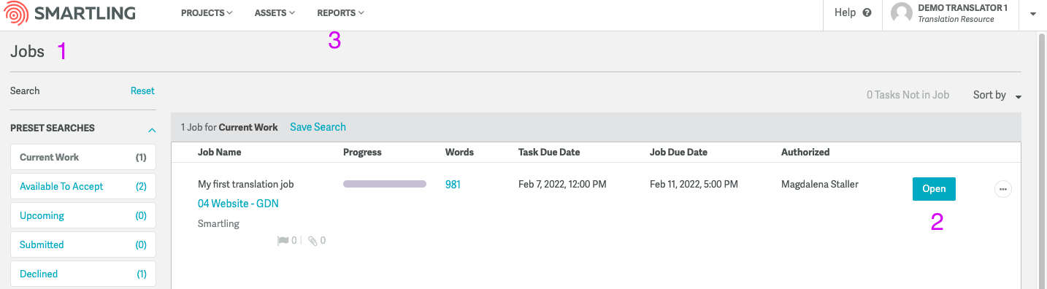
Task: Click the Task Due Date column header
Action: [x=549, y=153]
